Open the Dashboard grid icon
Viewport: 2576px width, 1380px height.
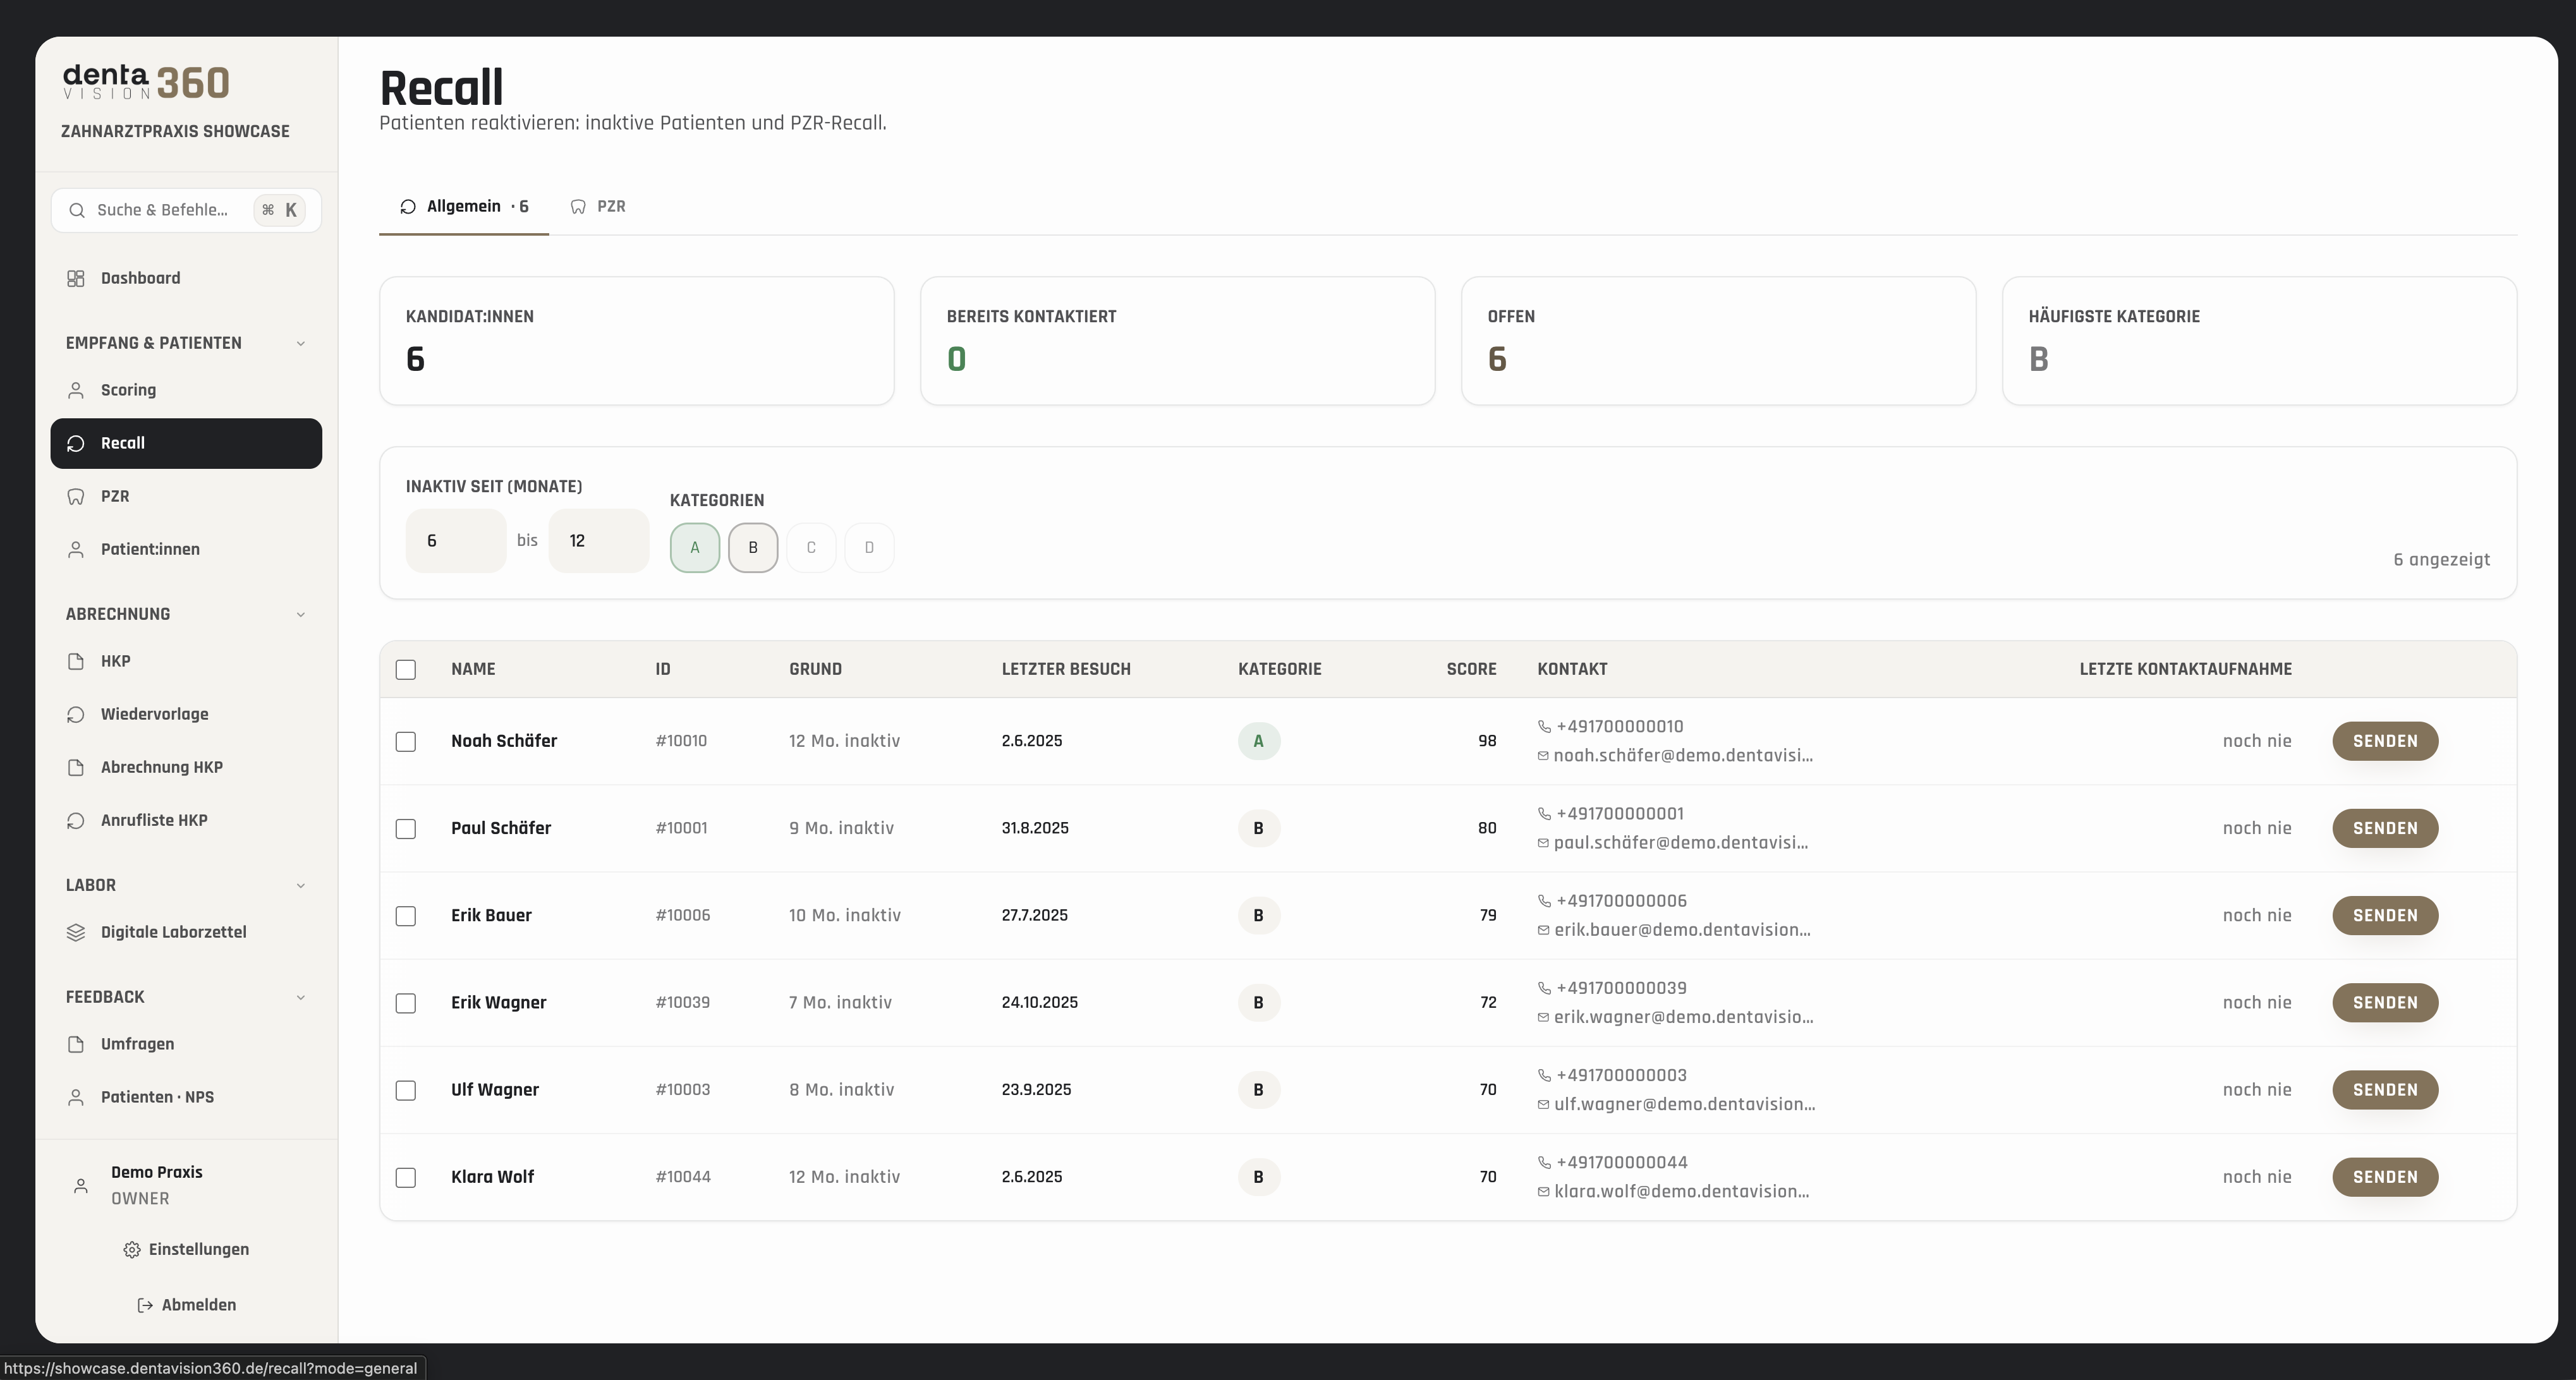[76, 278]
